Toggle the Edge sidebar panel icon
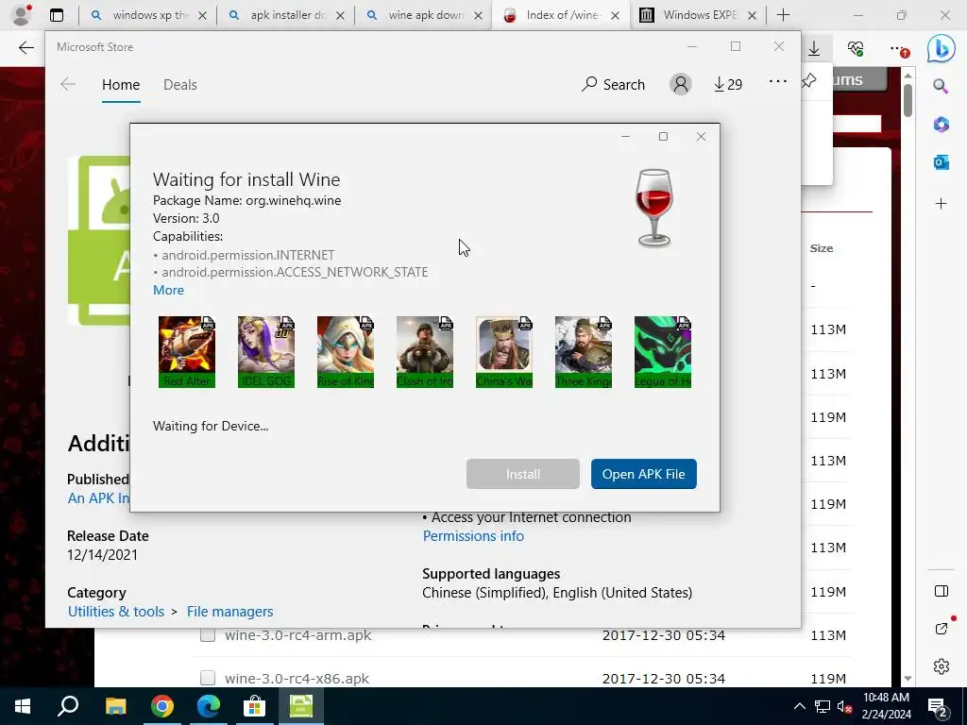Image resolution: width=967 pixels, height=725 pixels. click(942, 591)
